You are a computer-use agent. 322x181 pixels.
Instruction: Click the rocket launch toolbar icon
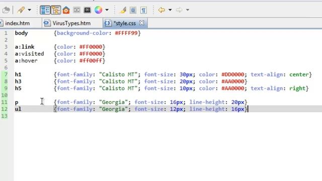click(21, 10)
